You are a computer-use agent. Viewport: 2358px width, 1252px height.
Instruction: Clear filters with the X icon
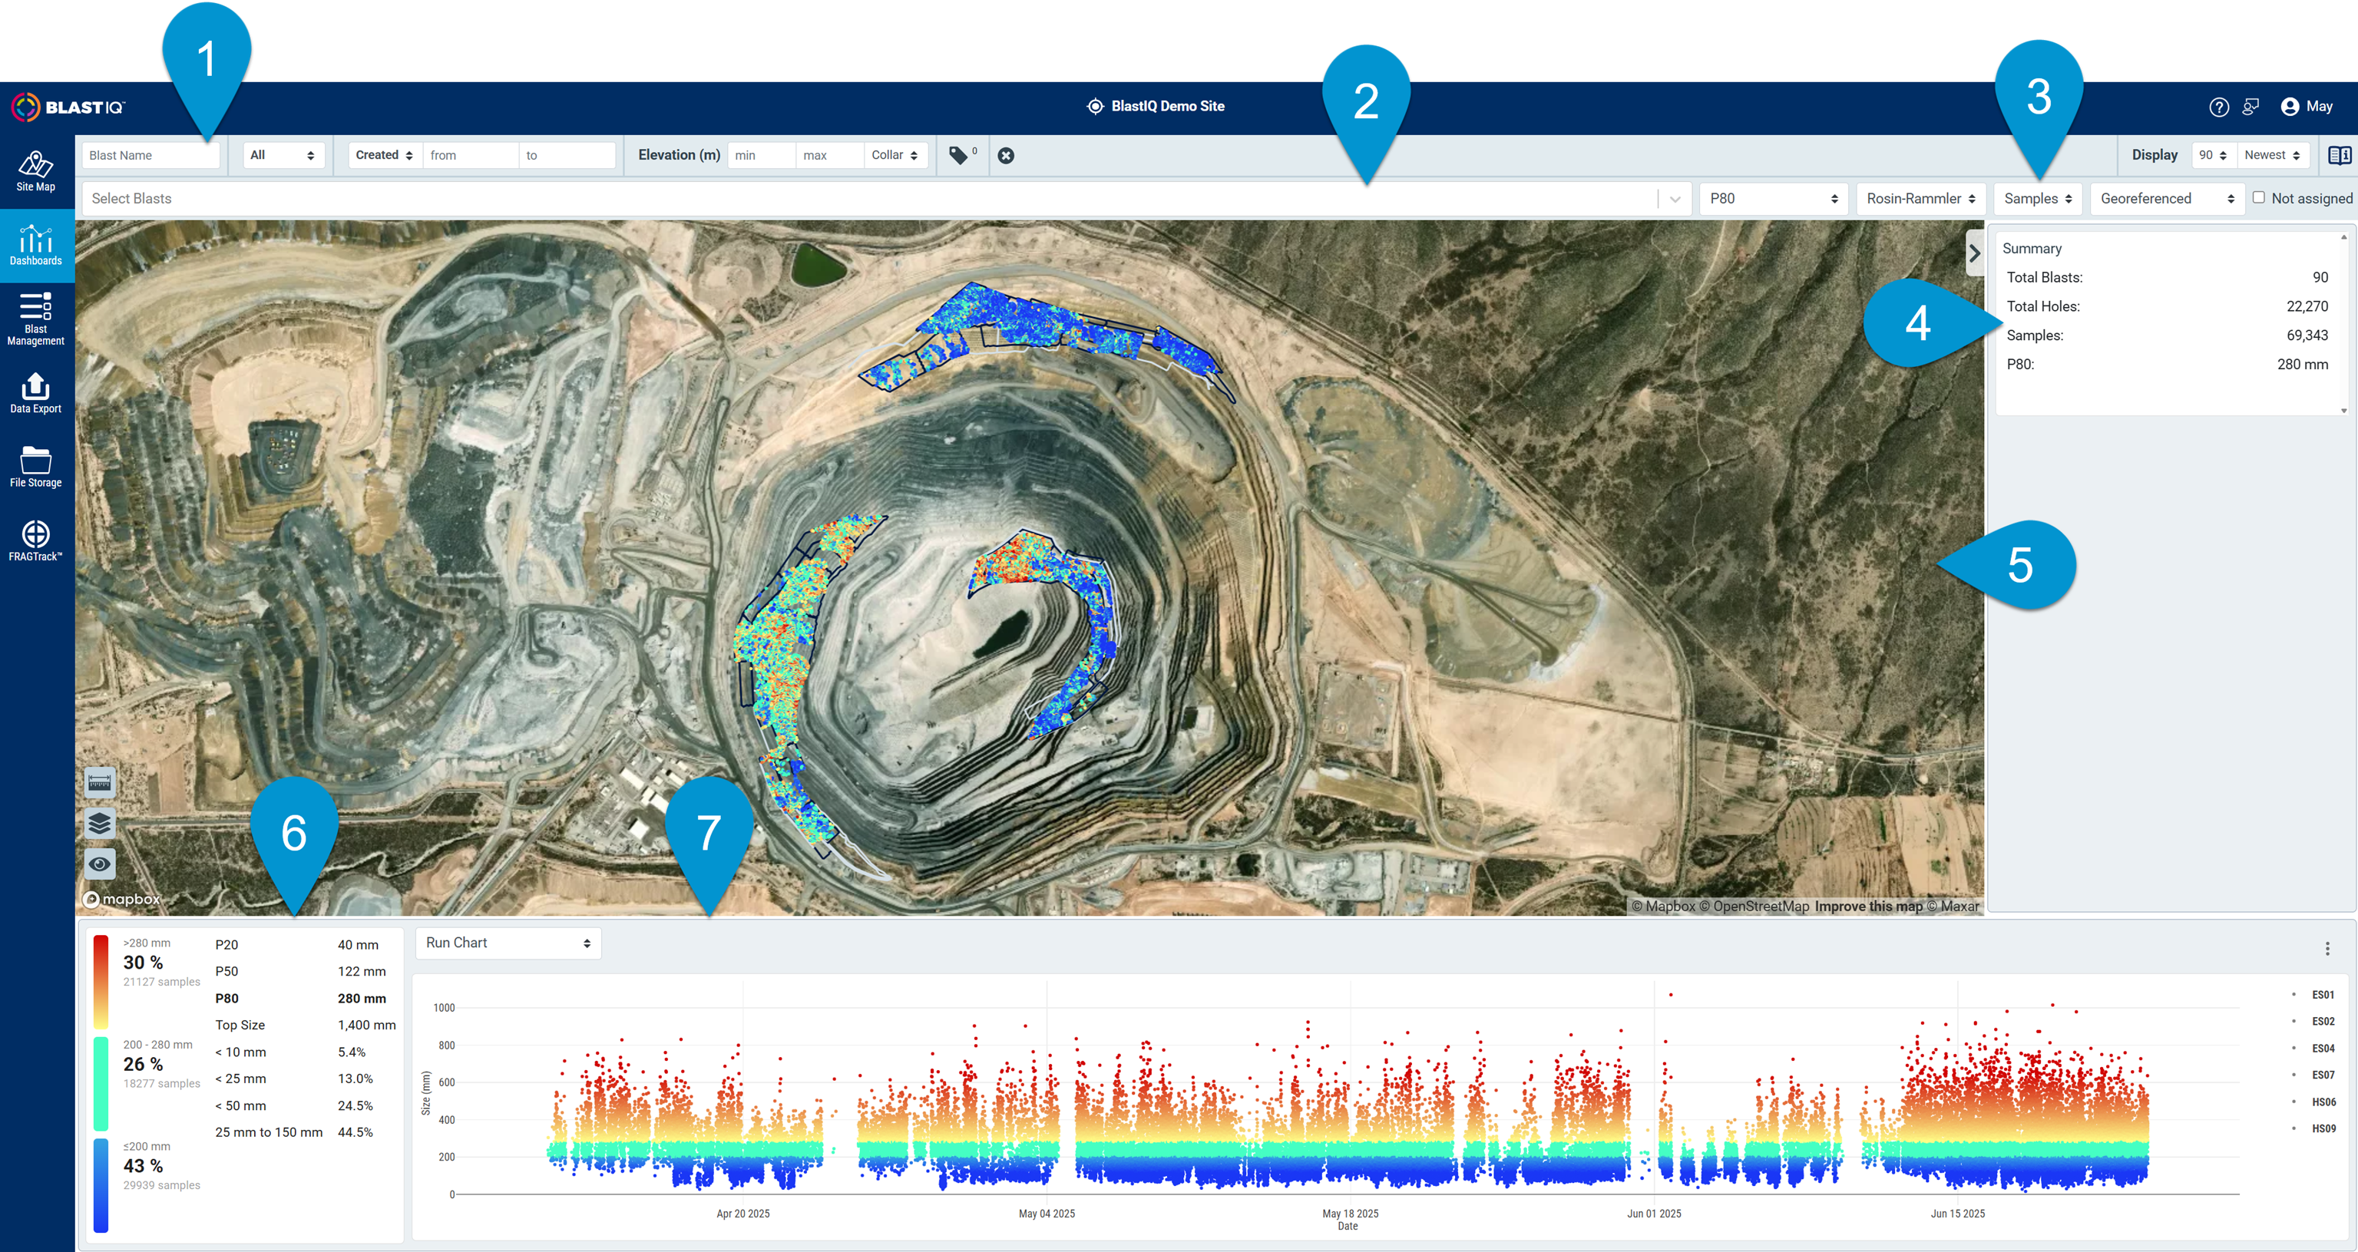coord(1005,156)
